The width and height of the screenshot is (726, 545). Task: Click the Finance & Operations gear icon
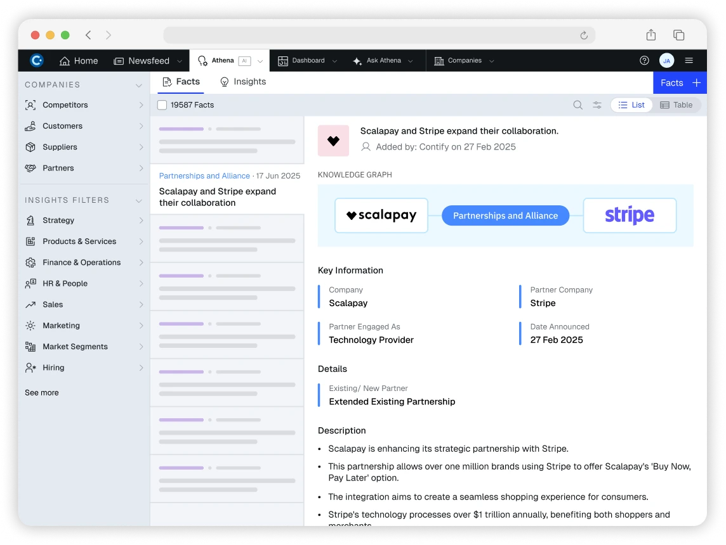[30, 262]
